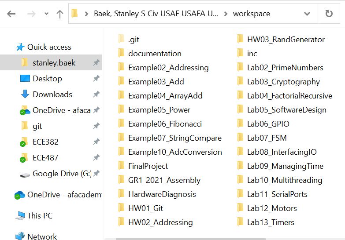
Task: Click the folder icon in address bar
Action: [x=75, y=13]
